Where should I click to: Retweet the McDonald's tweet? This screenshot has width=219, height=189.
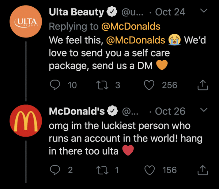point(102,170)
